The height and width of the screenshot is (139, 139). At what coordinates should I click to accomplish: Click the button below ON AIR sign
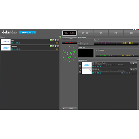point(69,38)
